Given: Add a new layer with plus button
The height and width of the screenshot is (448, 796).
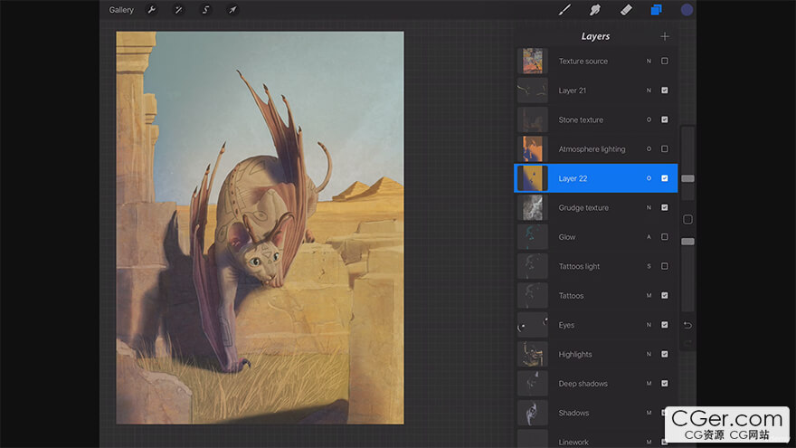Looking at the screenshot, I should [x=665, y=36].
